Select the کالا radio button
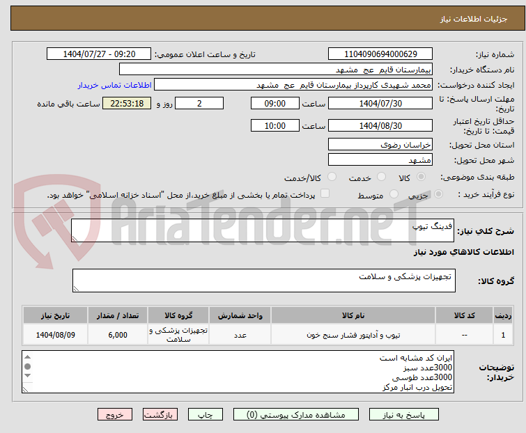526x433 pixels. pyautogui.click(x=421, y=177)
